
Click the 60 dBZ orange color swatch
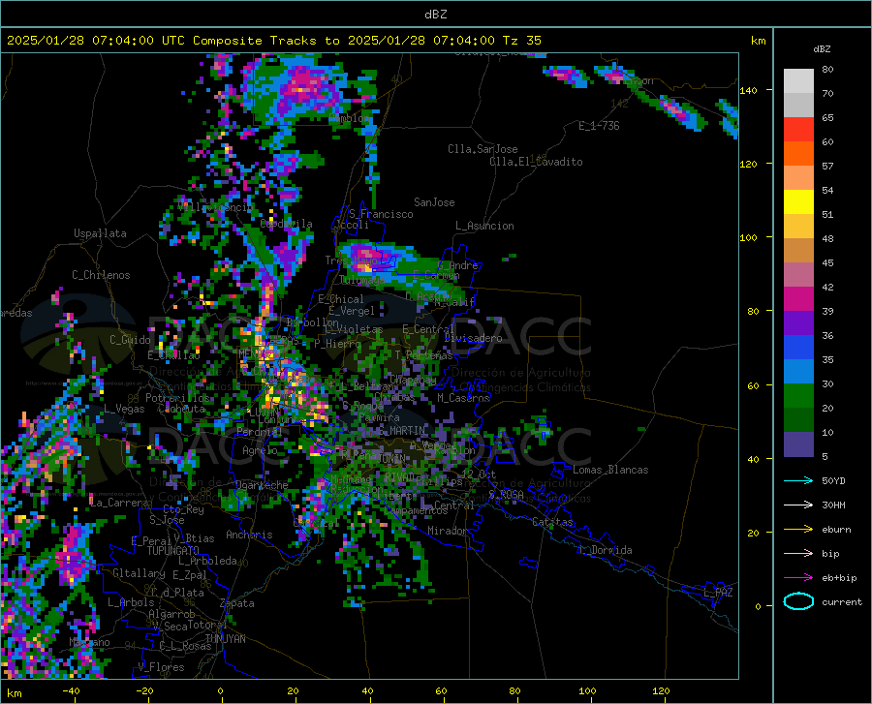coord(798,153)
